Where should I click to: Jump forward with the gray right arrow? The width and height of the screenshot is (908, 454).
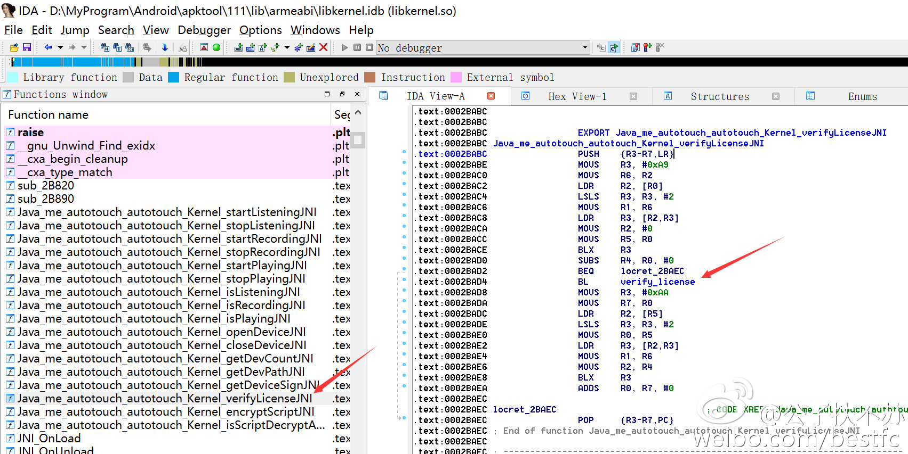tap(72, 47)
